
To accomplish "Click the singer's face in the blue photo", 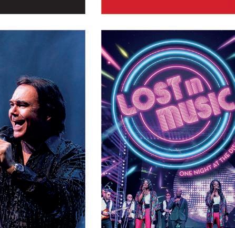I will (24, 112).
